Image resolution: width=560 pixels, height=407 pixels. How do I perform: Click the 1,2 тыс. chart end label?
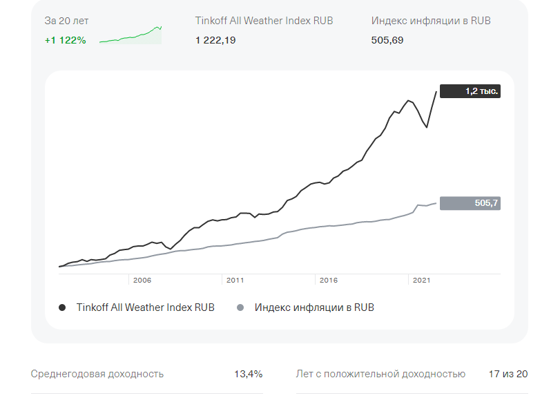[x=470, y=91]
